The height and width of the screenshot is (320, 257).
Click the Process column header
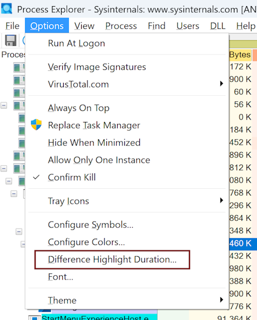point(13,55)
